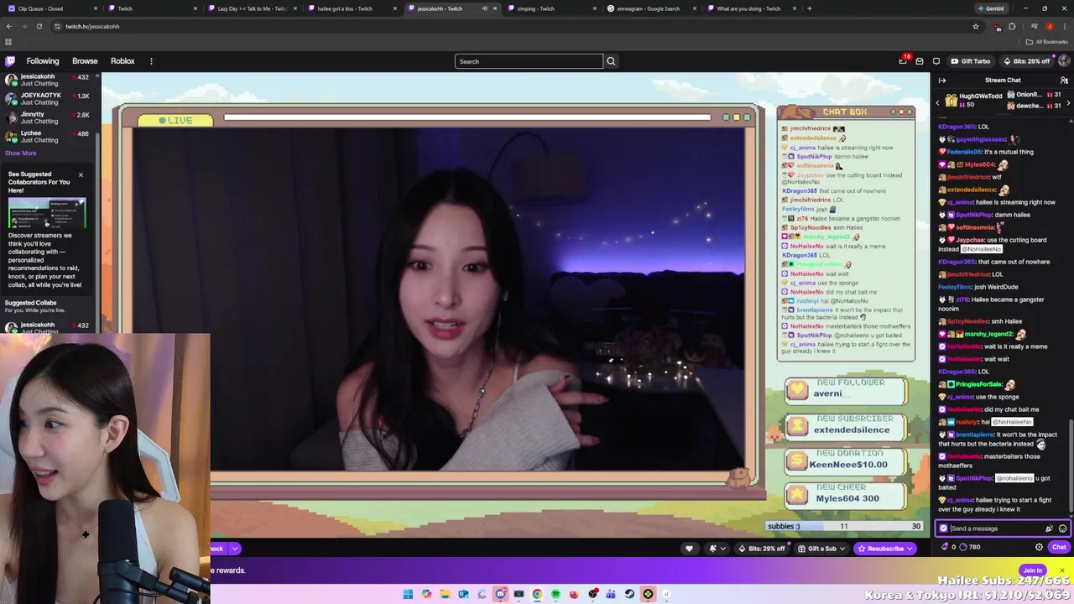
Task: Open the Twitch more options three-dot menu
Action: [x=151, y=61]
